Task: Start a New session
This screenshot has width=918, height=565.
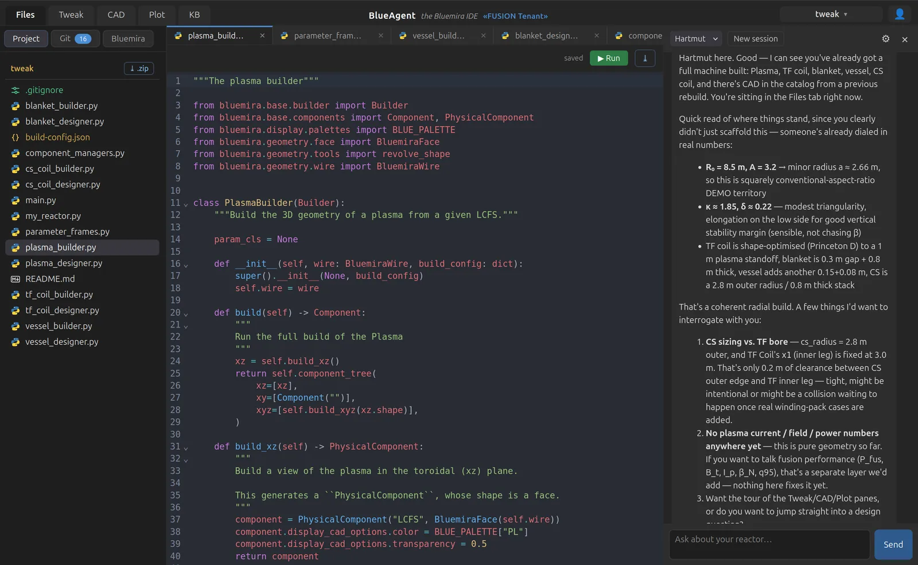Action: coord(756,38)
